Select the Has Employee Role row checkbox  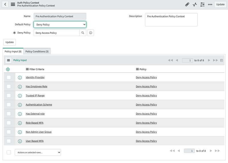(x=9, y=86)
